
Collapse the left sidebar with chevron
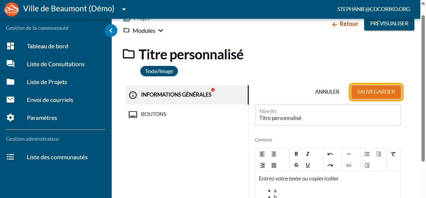[x=111, y=30]
